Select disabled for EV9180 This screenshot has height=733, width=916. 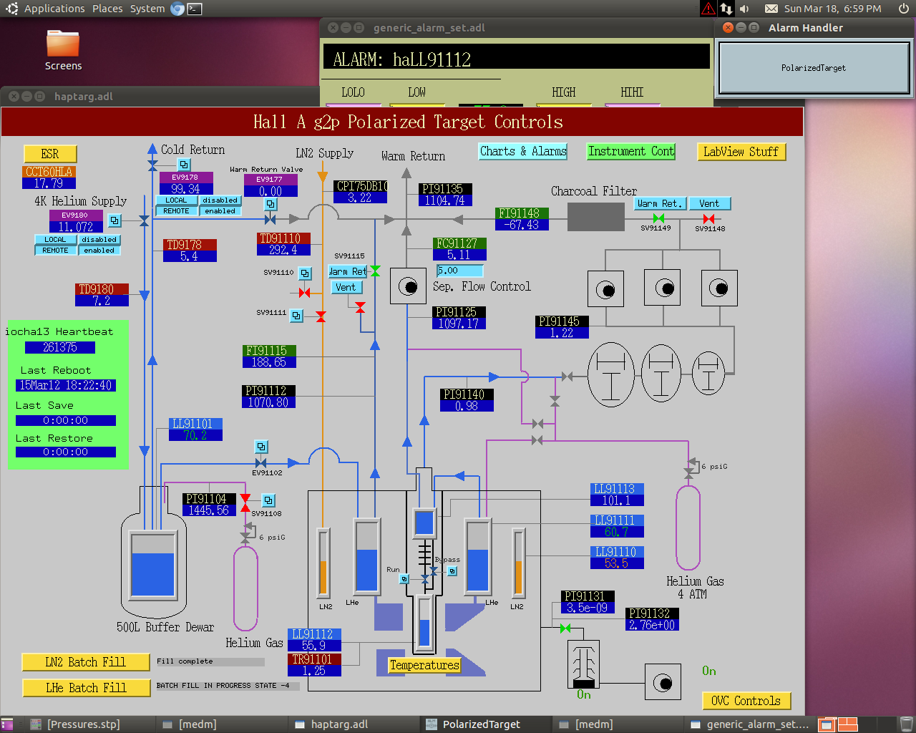click(99, 240)
